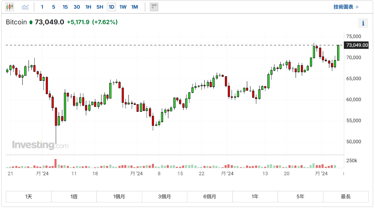Image resolution: width=375 pixels, height=208 pixels.
Task: Open the 技術圖表 technical chart link
Action: (346, 7)
